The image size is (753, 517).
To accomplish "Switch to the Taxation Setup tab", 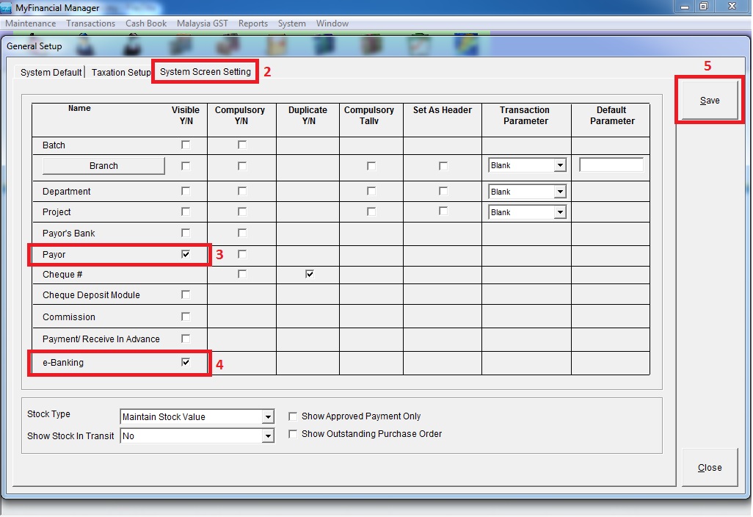I will click(x=120, y=73).
